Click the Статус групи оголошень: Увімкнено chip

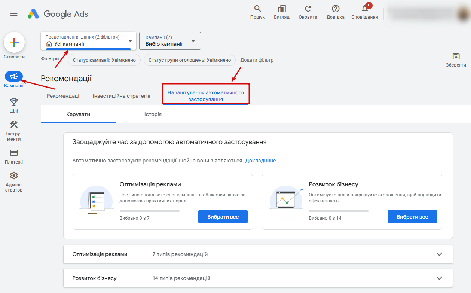[190, 60]
